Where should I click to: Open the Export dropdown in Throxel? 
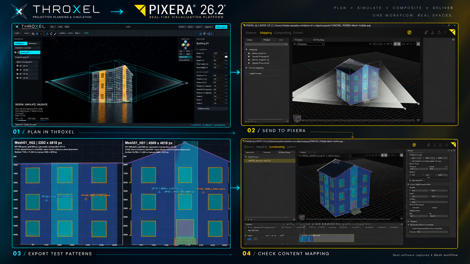point(199,27)
